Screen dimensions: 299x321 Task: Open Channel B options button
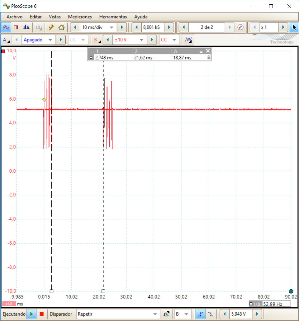click(97, 40)
